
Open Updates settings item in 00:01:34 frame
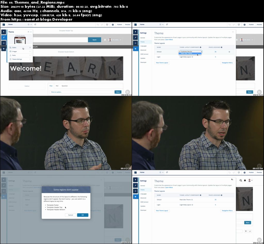(143, 58)
